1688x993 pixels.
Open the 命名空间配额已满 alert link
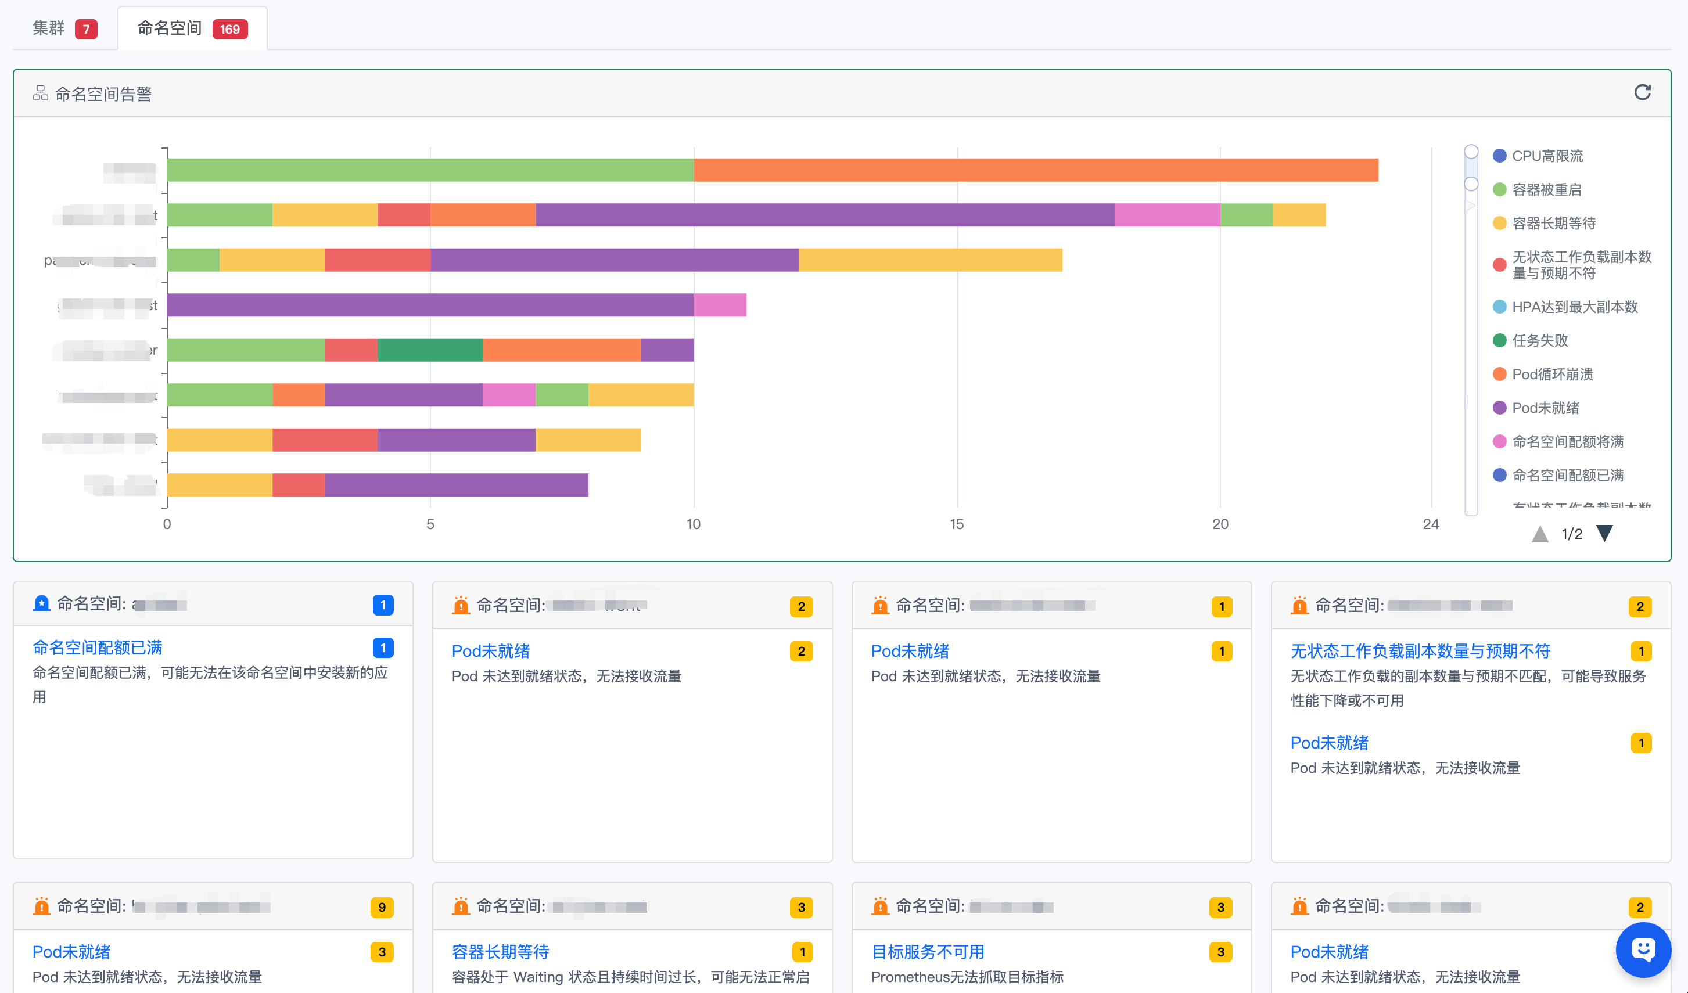click(97, 647)
